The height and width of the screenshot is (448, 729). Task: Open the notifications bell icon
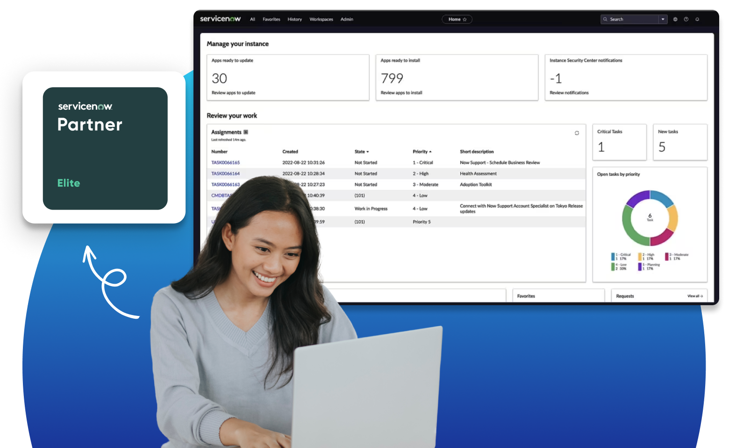[x=697, y=19]
